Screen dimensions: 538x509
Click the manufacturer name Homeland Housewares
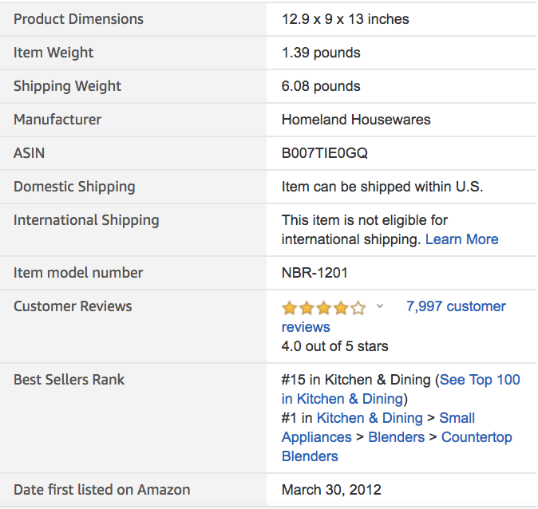click(356, 120)
